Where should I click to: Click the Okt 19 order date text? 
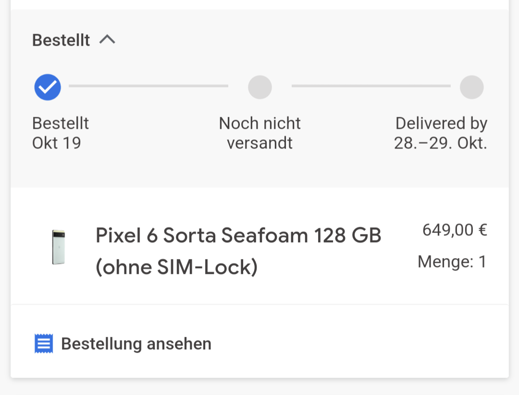click(56, 143)
